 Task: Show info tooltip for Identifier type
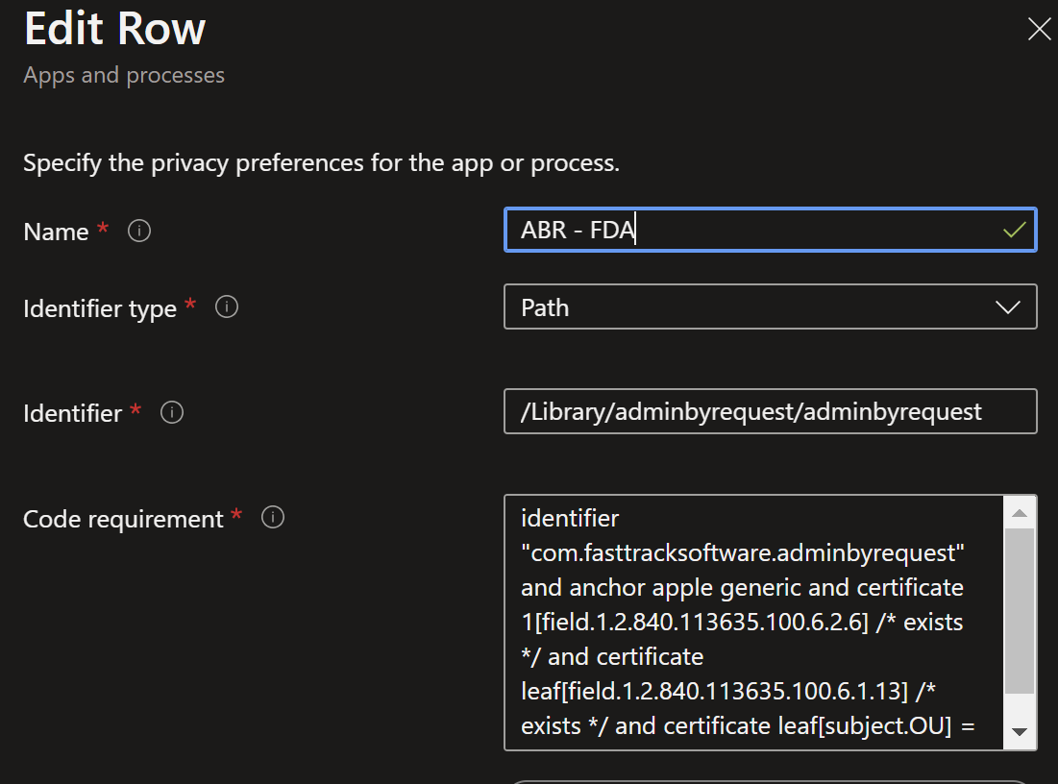point(227,307)
